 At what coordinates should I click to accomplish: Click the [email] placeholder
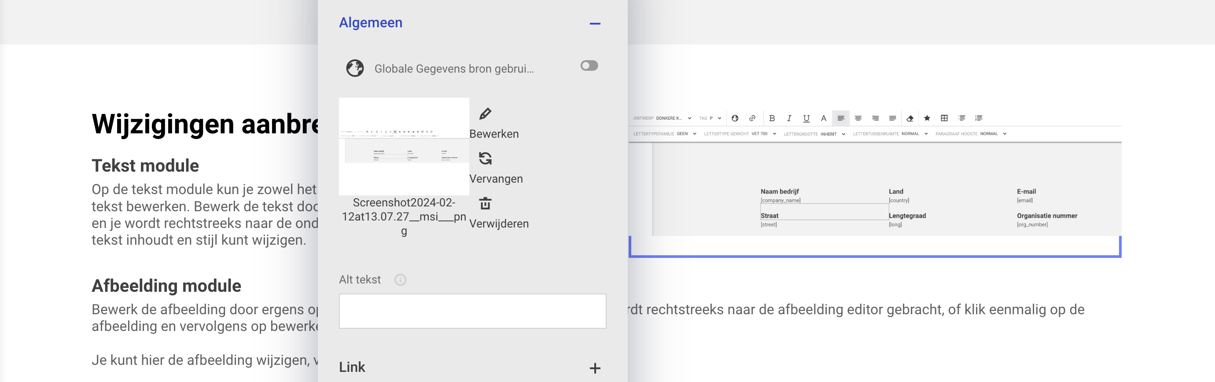(x=1024, y=200)
